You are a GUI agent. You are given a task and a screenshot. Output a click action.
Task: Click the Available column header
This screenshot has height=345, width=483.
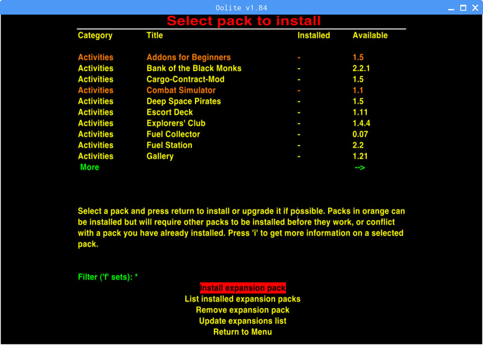[370, 35]
